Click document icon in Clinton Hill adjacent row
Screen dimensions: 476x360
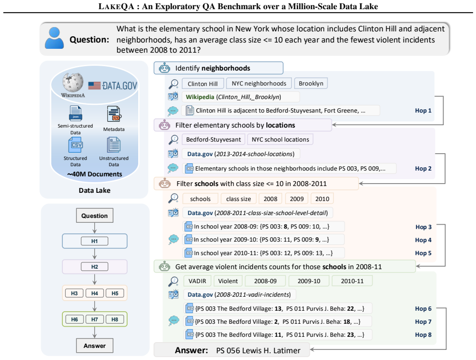(190, 111)
